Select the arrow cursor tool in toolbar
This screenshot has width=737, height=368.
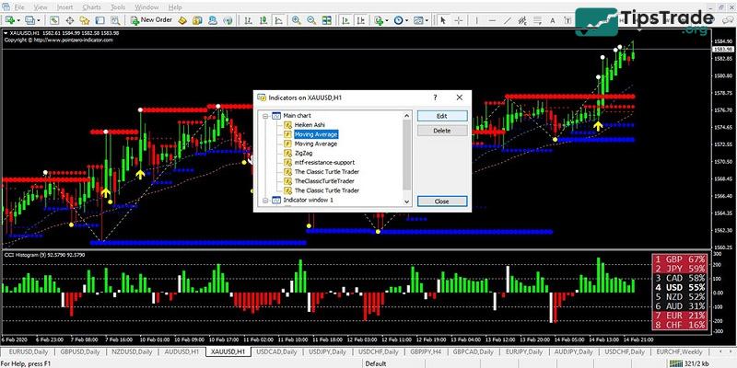442,19
